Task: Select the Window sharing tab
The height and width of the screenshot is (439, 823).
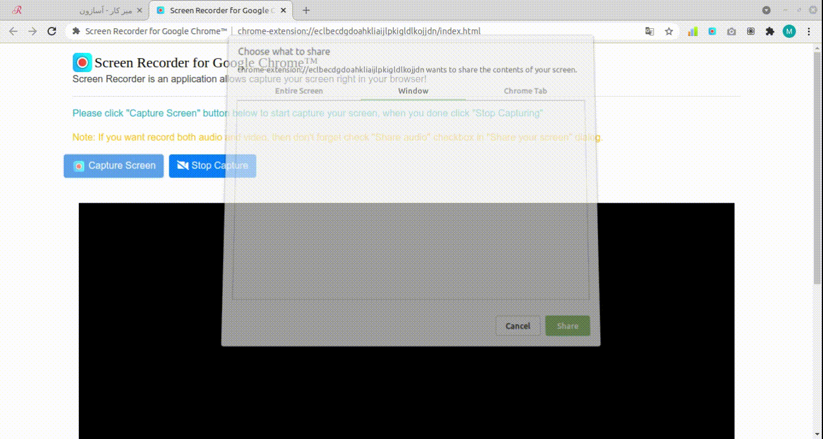Action: [413, 91]
